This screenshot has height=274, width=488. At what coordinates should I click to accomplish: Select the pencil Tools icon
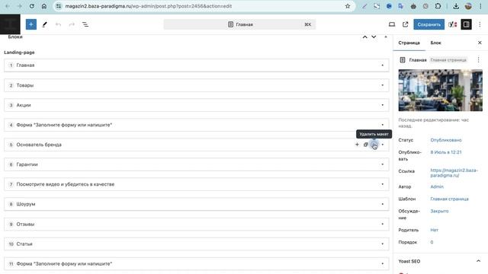[x=44, y=24]
